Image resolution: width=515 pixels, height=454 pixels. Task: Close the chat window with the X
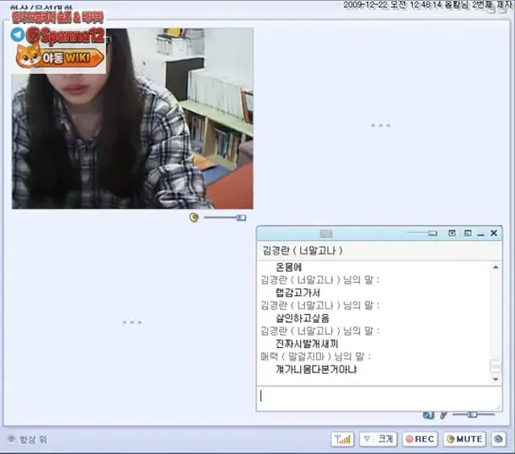493,233
